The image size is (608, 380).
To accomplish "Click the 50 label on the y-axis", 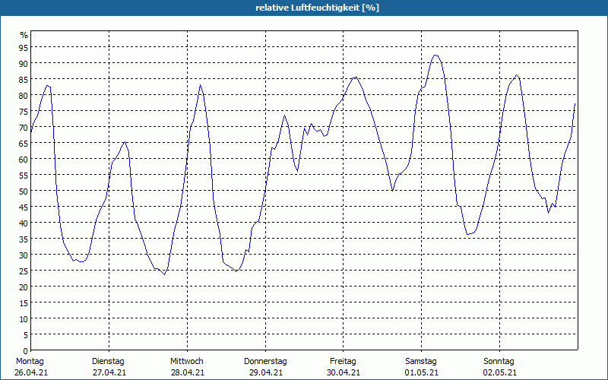I will pyautogui.click(x=24, y=191).
